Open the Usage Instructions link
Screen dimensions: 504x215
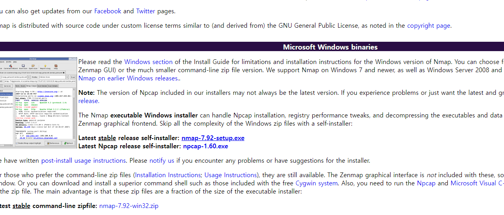tap(231, 175)
